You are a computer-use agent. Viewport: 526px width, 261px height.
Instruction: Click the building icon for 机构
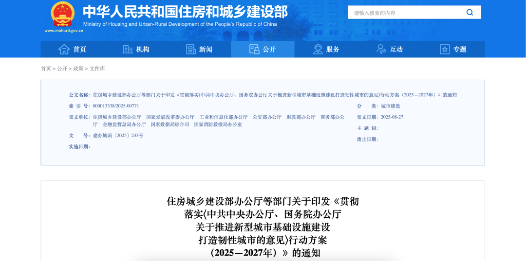(x=128, y=49)
